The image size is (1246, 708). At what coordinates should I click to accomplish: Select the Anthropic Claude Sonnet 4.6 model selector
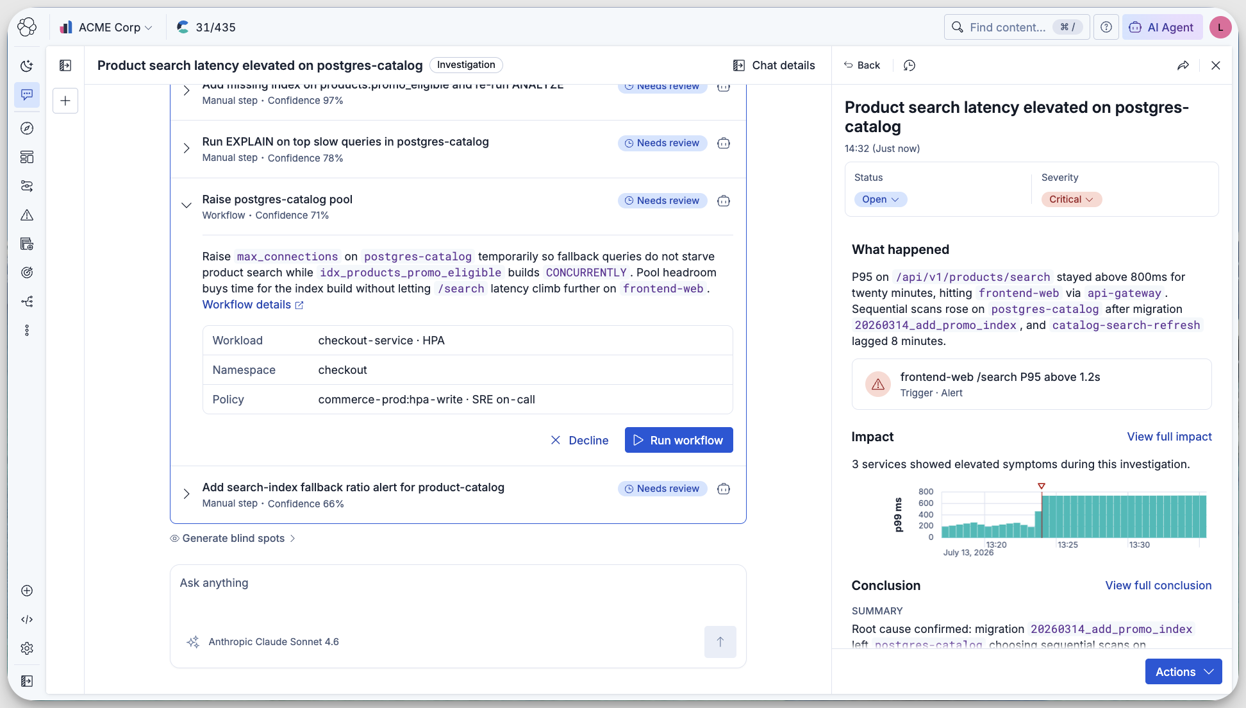click(x=263, y=642)
